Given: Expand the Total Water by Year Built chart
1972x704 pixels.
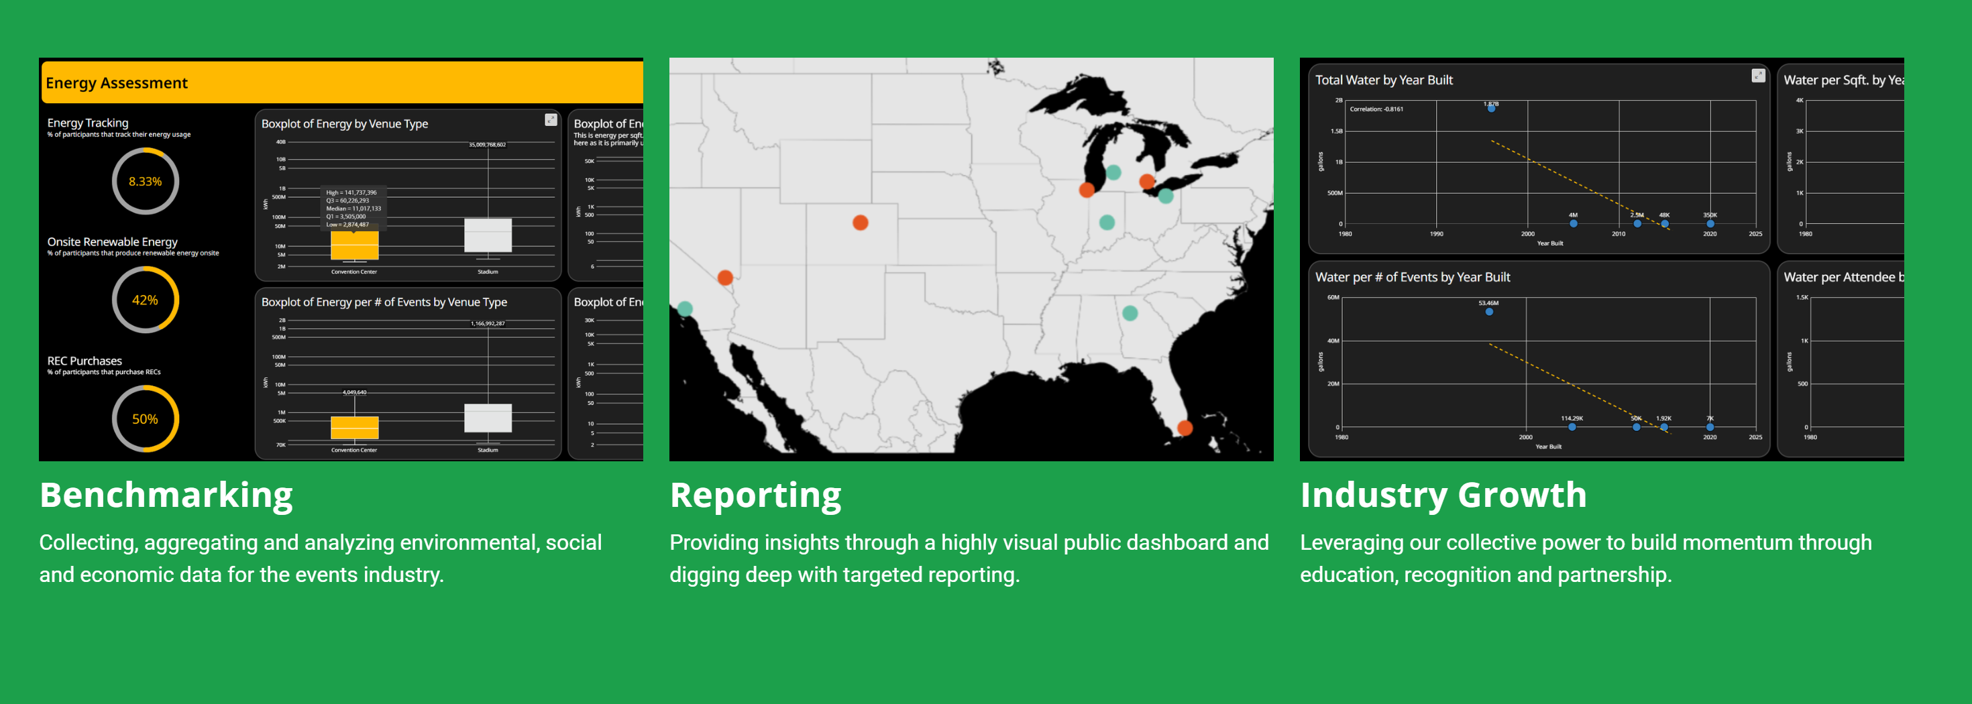Looking at the screenshot, I should [x=1757, y=75].
